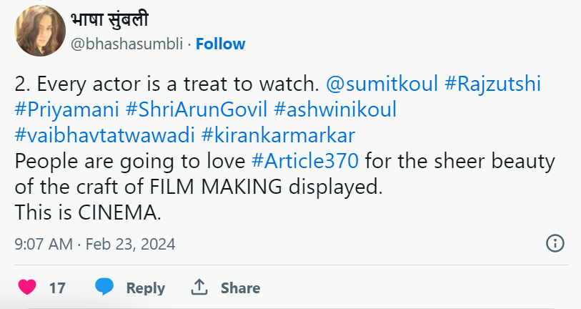This screenshot has height=309, width=581.
Task: Open the #ashwinikoul hashtag
Action: pyautogui.click(x=335, y=111)
